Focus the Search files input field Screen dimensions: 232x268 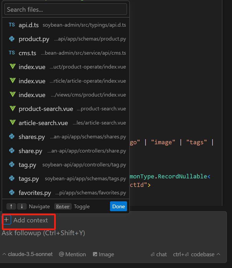65,10
